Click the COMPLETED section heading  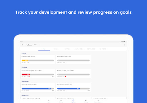pyautogui.click(x=25, y=95)
